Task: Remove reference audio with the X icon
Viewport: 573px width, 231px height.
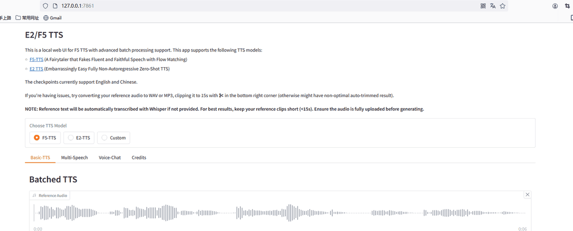Action: pos(527,195)
